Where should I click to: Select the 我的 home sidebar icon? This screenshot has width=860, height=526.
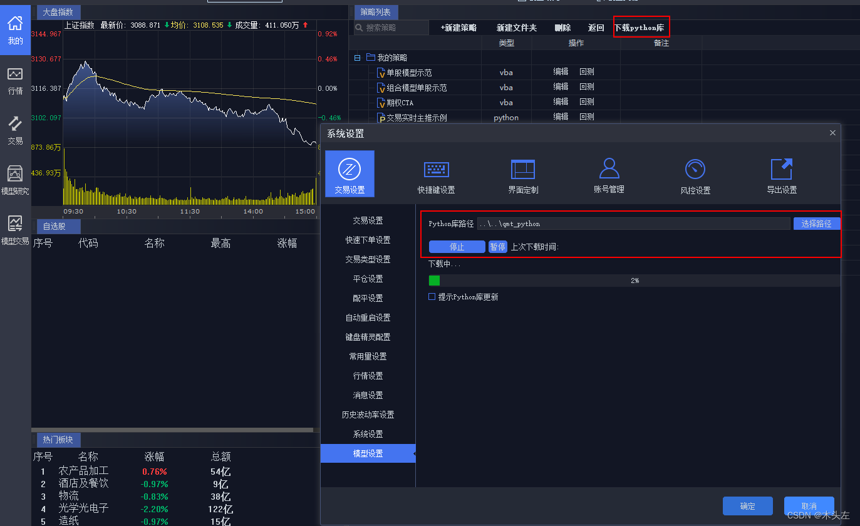[15, 28]
